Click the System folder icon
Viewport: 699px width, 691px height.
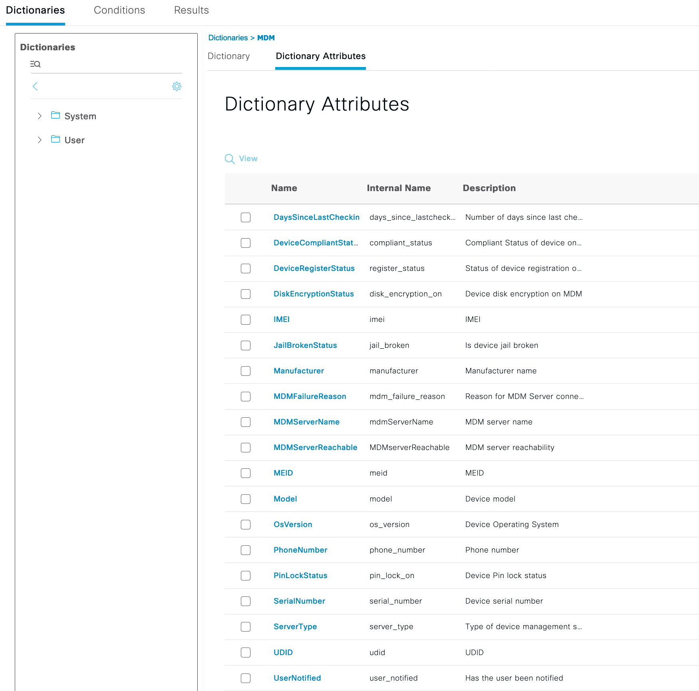[x=56, y=115]
